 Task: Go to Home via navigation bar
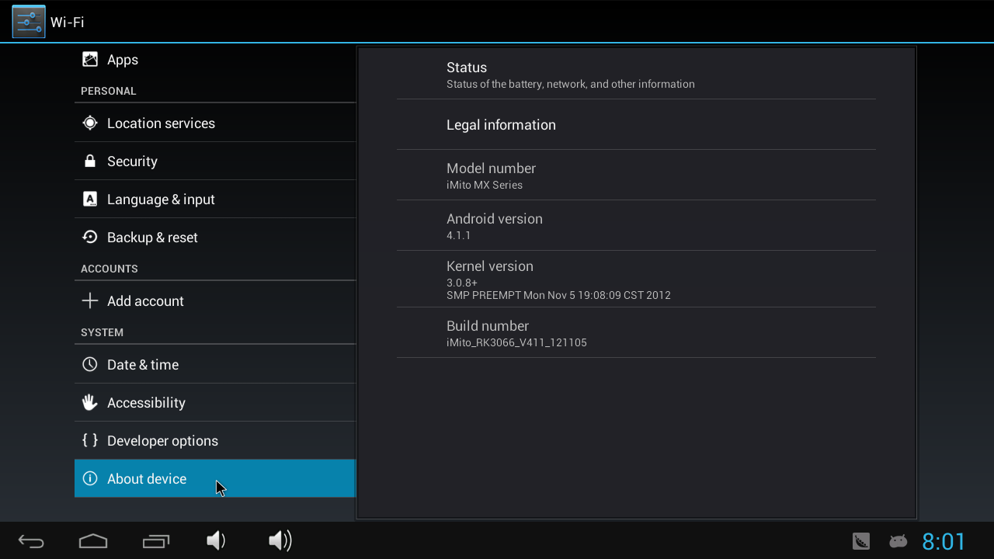tap(93, 541)
